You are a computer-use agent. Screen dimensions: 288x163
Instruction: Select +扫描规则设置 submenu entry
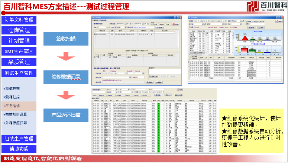click(15, 114)
